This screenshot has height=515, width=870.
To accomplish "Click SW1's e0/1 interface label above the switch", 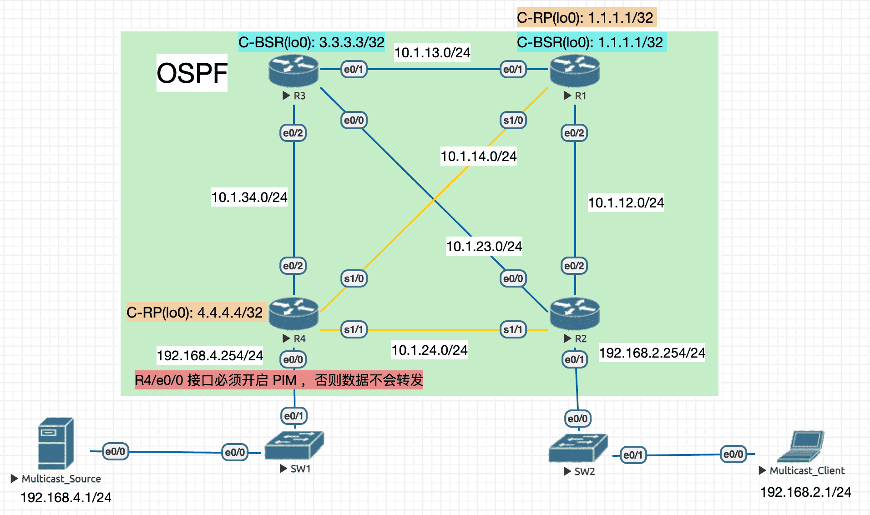I will pyautogui.click(x=293, y=416).
